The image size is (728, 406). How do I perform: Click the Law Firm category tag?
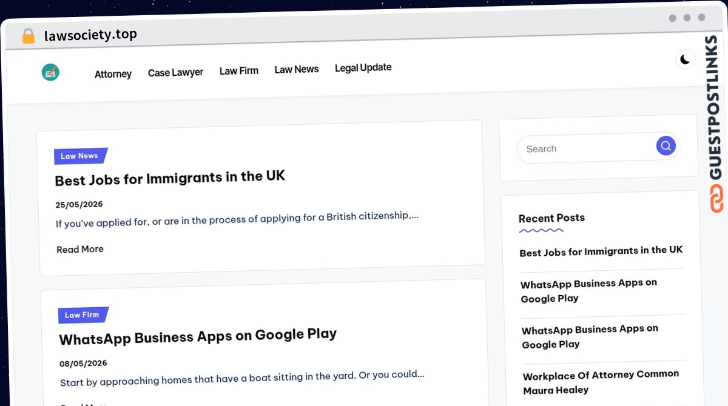83,315
